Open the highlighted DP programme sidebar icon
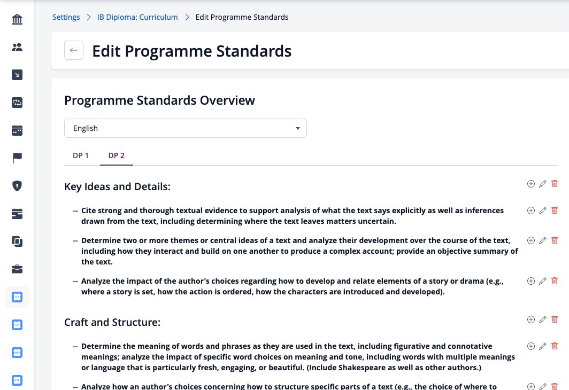 (x=17, y=297)
